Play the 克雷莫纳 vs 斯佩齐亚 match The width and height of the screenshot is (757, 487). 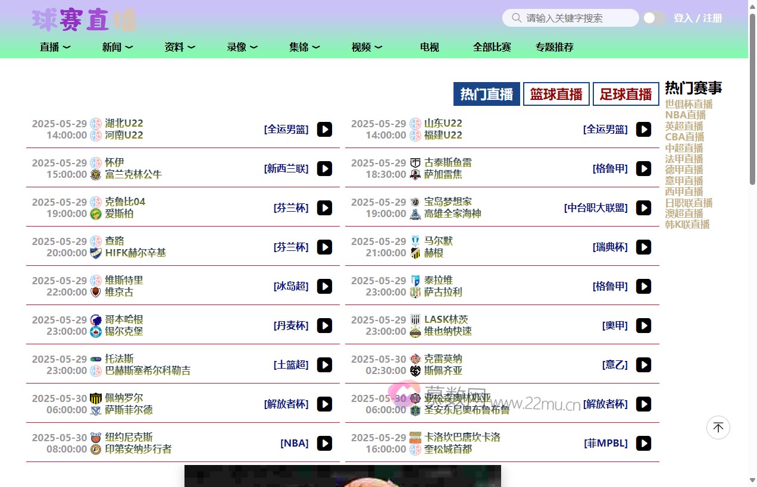click(x=643, y=365)
